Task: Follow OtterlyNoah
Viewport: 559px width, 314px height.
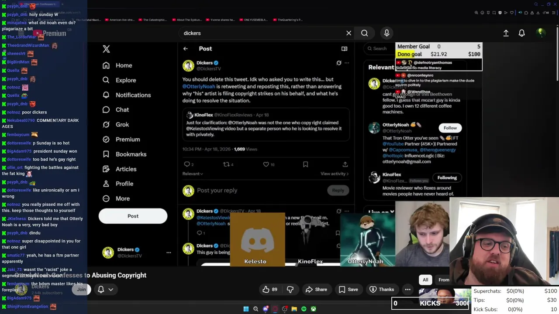Action: (450, 128)
